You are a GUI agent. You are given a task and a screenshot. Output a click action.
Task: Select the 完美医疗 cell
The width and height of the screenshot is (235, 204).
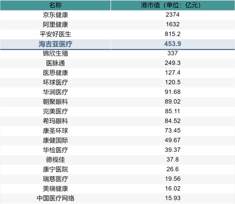click(55, 112)
